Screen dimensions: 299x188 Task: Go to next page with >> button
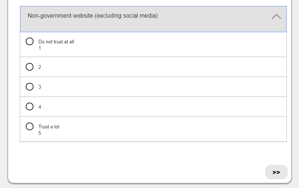coord(276,172)
